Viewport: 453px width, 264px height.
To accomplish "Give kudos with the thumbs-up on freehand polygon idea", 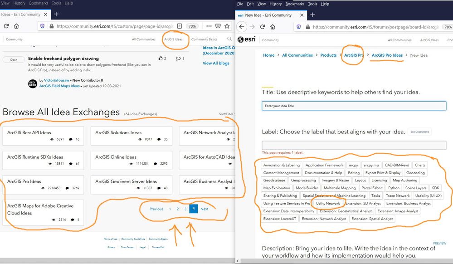I will tap(161, 59).
